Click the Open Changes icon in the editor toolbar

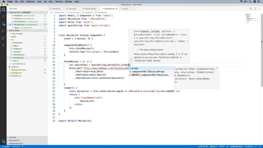click(x=251, y=9)
